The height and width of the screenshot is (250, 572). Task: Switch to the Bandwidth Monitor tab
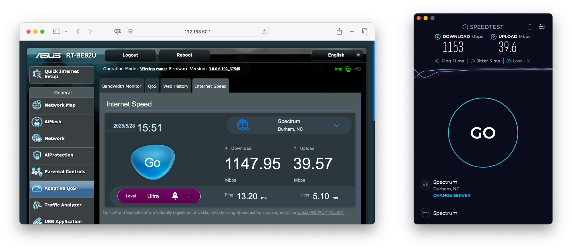(x=122, y=86)
